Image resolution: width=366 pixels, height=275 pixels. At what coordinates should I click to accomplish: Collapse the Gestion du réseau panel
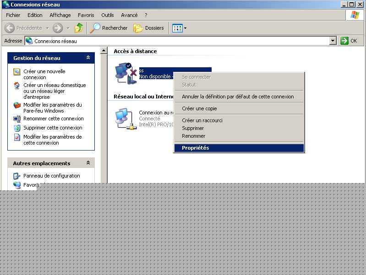pos(88,58)
